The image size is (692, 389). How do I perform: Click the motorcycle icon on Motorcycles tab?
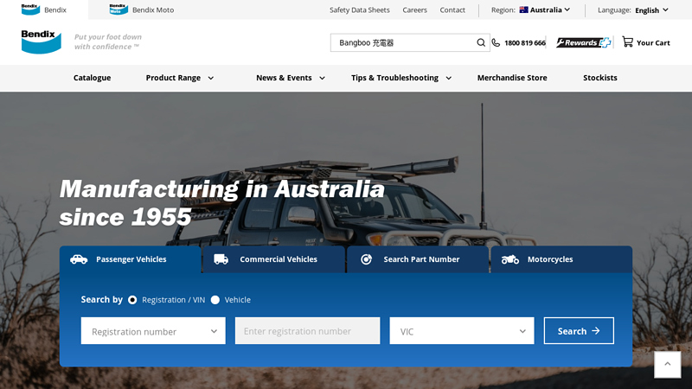point(509,259)
